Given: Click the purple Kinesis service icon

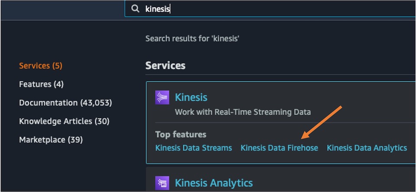Looking at the screenshot, I should pyautogui.click(x=162, y=97).
